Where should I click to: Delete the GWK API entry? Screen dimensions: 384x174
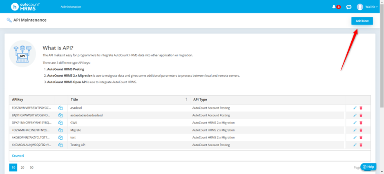pos(361,123)
